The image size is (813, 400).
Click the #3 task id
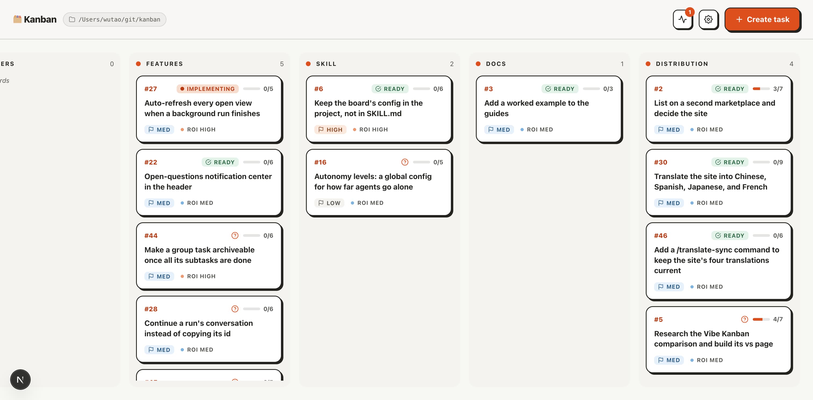pos(488,89)
